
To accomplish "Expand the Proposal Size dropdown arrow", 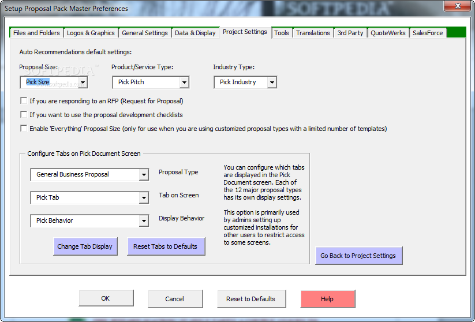I will (83, 82).
